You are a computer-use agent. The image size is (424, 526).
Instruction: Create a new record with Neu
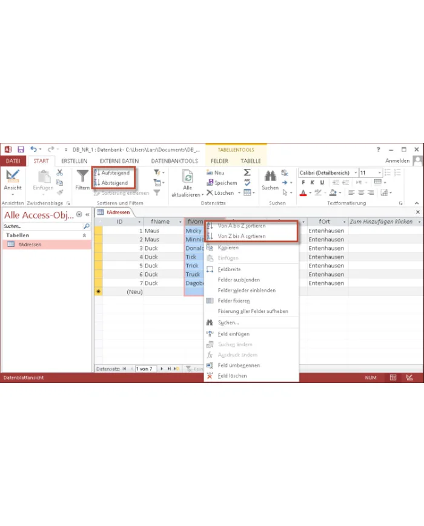coord(215,173)
